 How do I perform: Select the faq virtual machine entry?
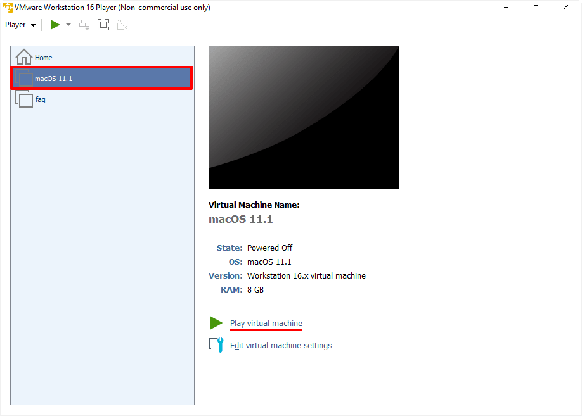tap(40, 99)
